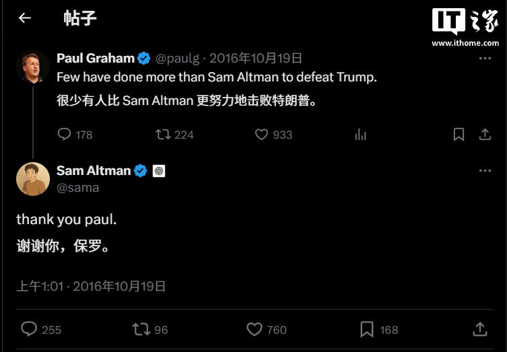Visit the @sama profile handle
507x352 pixels.
(78, 188)
